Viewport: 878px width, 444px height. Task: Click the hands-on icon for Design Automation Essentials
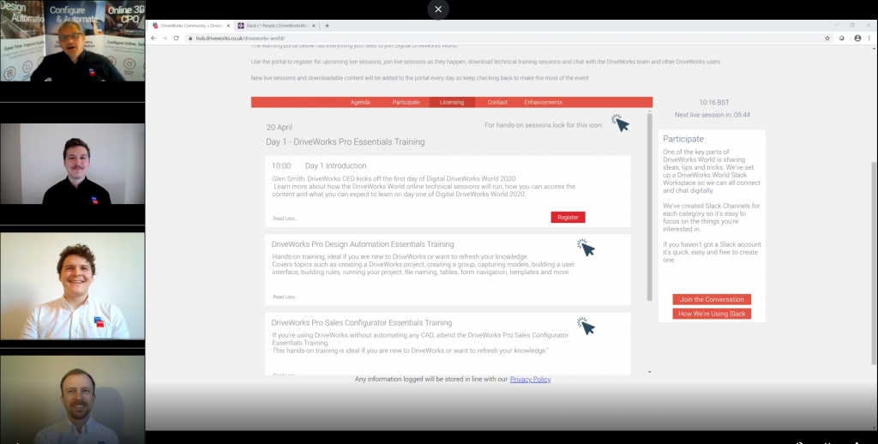coord(586,248)
